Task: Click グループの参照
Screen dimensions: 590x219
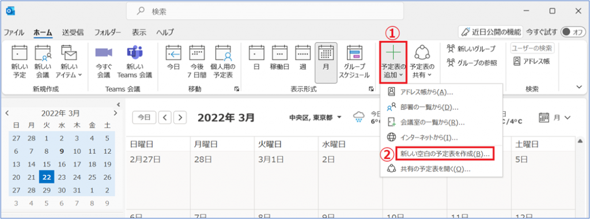Action: coord(471,62)
